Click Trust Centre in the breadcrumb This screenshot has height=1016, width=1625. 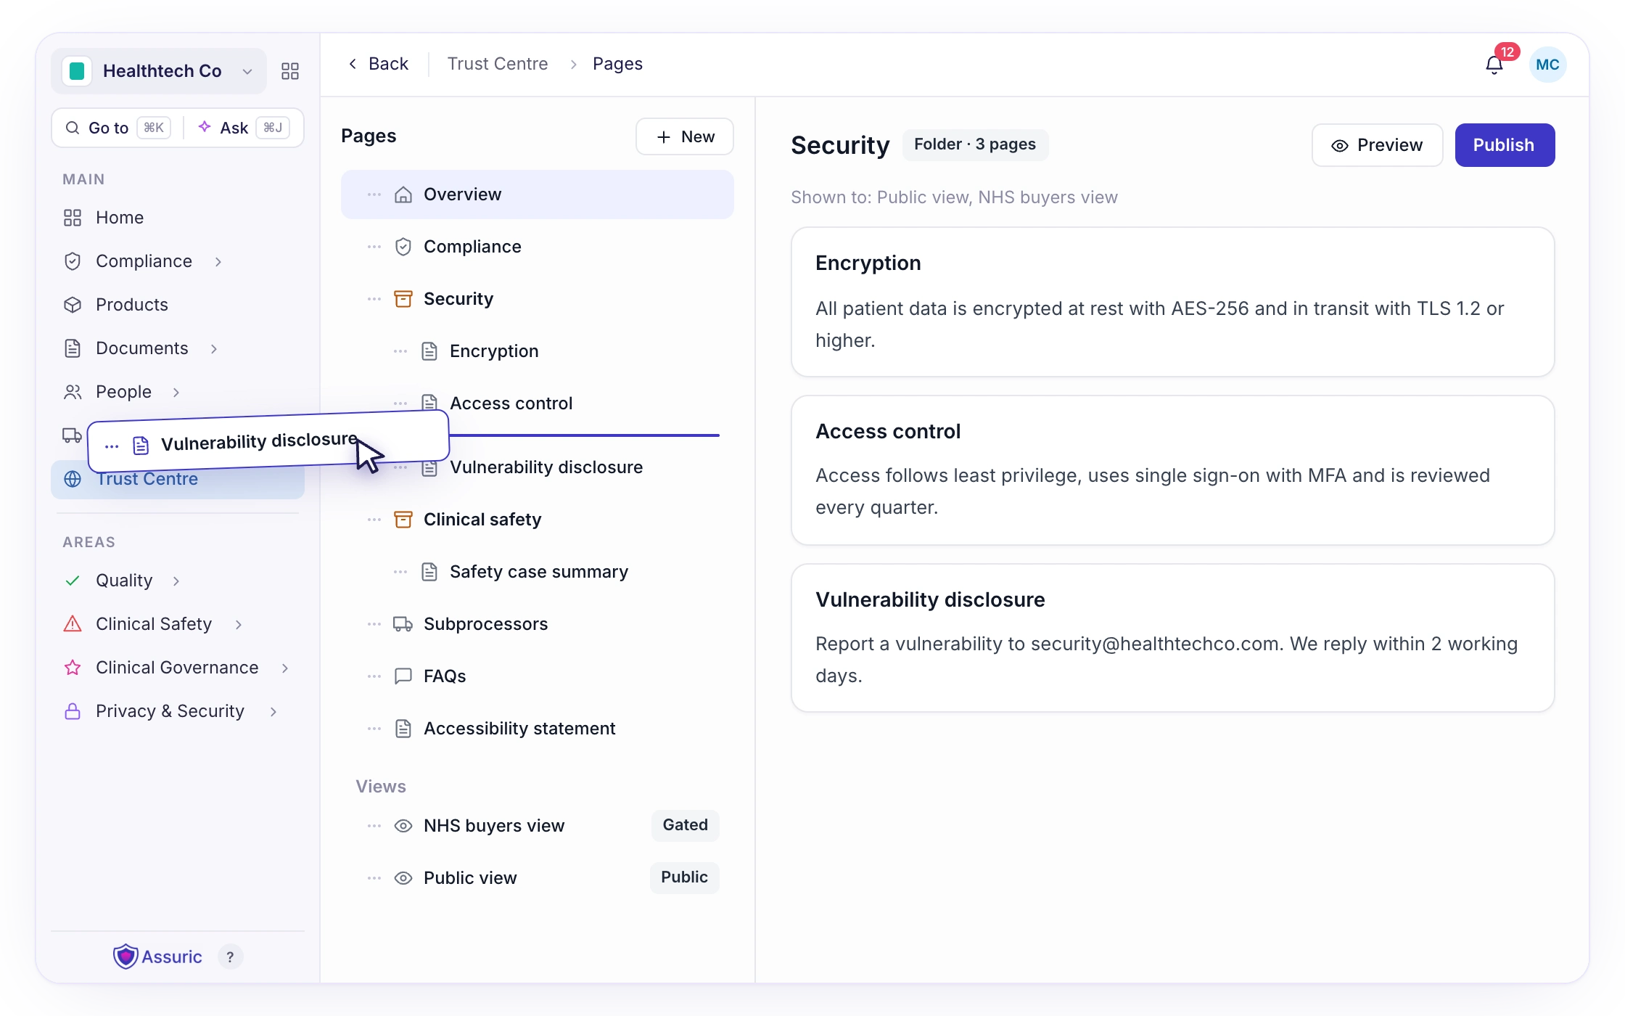(x=498, y=64)
